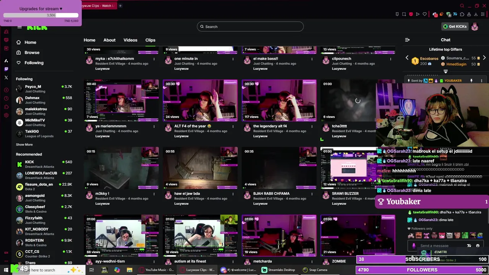Open Snap Camera from the taskbar
The height and width of the screenshot is (275, 489).
315,270
